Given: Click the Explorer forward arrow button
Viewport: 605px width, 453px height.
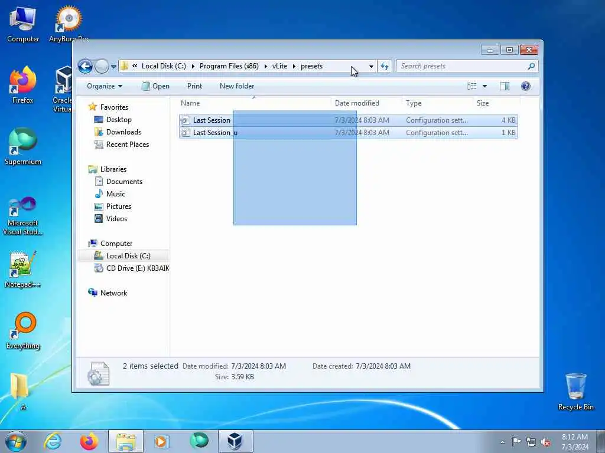Looking at the screenshot, I should (102, 66).
